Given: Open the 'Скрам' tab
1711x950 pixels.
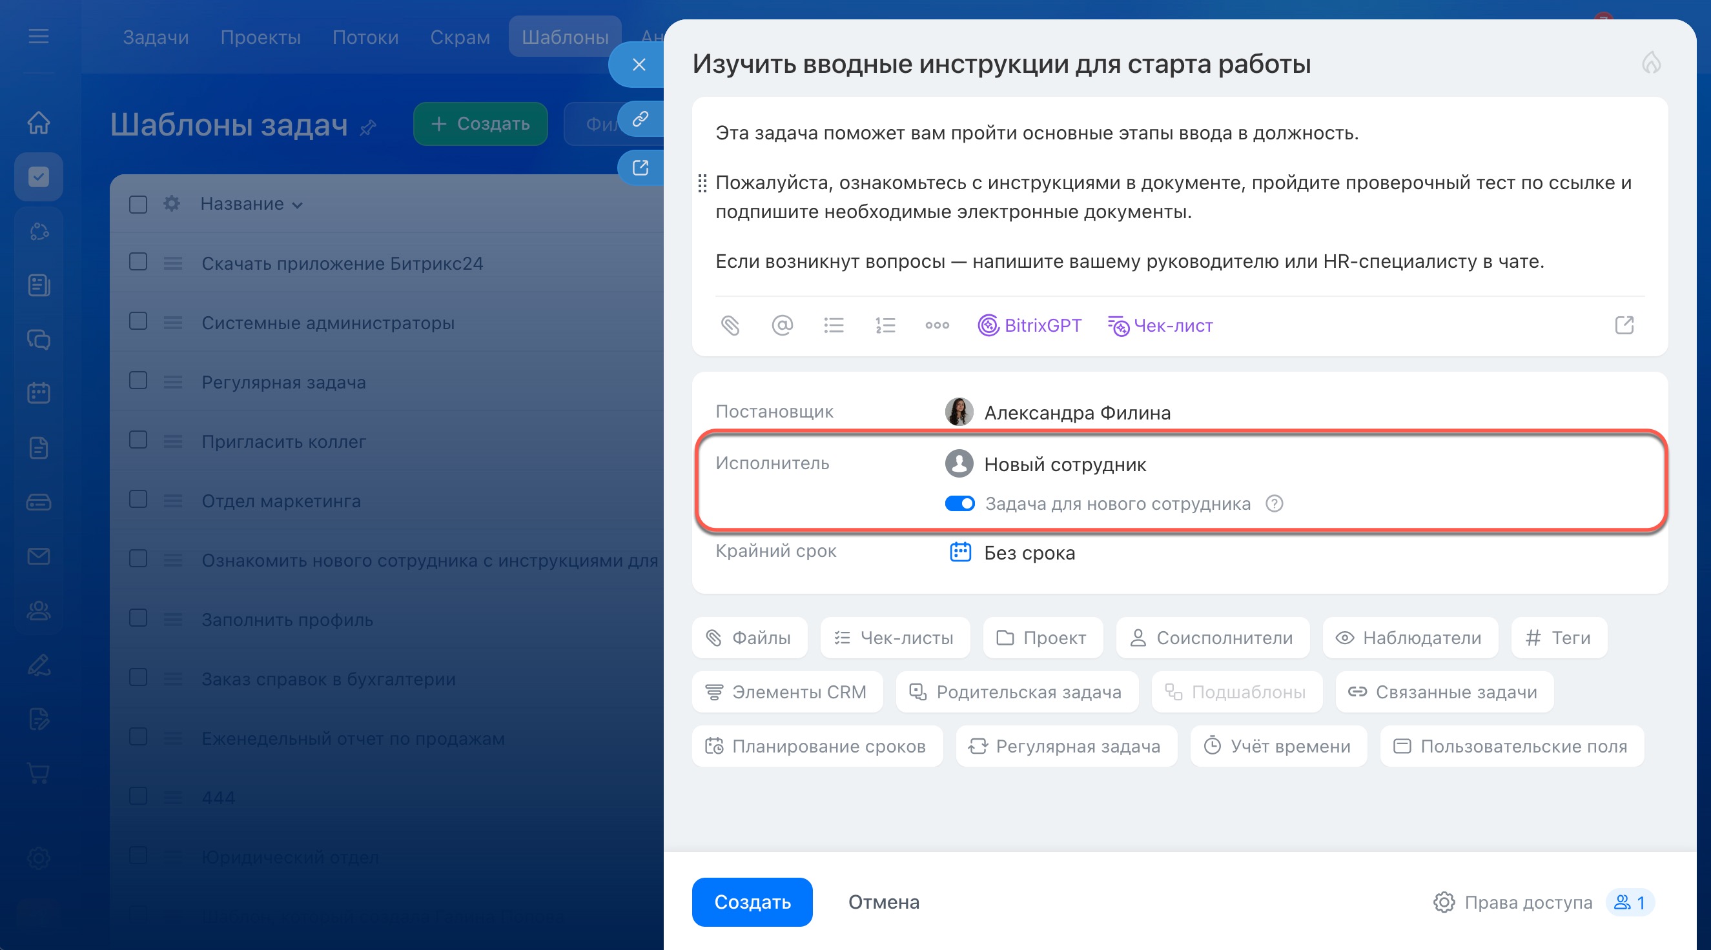Looking at the screenshot, I should [460, 37].
